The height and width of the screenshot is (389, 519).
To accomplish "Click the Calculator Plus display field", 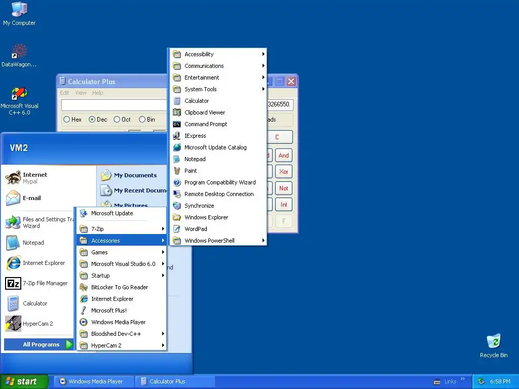I will (x=114, y=104).
